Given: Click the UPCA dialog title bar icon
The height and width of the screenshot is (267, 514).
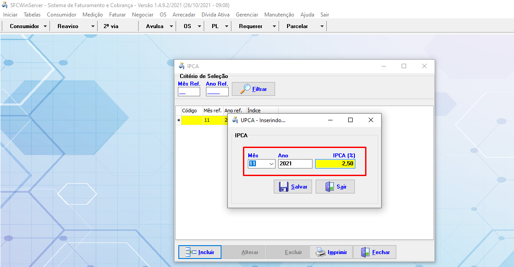Looking at the screenshot, I should (x=235, y=120).
